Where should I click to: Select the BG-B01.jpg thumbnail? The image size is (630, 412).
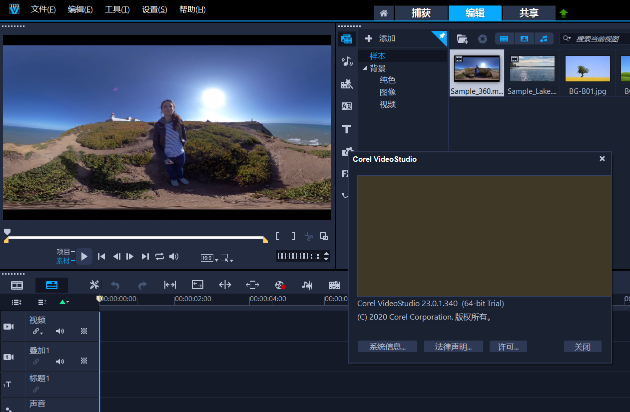click(588, 68)
